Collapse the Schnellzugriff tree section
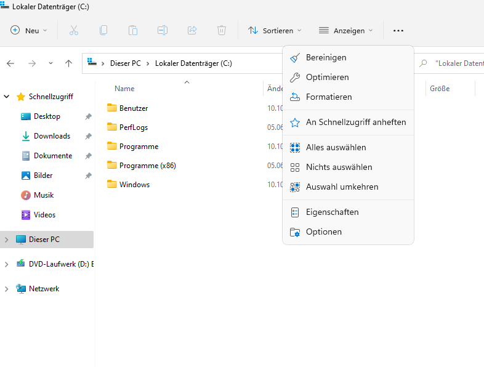The width and height of the screenshot is (484, 367). (7, 97)
